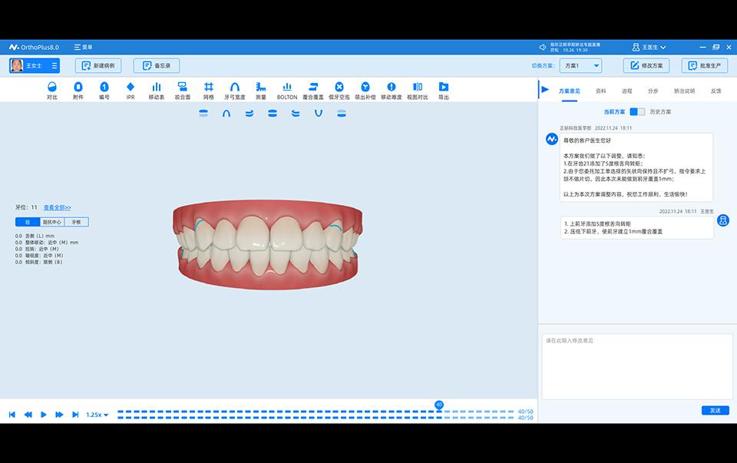The height and width of the screenshot is (463, 737).
Task: Select the 阻抗中心 segment option
Action: coord(52,222)
